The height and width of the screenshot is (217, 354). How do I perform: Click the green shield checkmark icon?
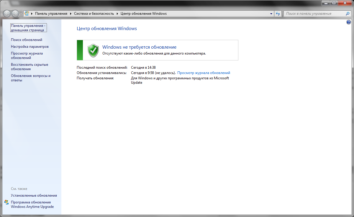pyautogui.click(x=93, y=50)
